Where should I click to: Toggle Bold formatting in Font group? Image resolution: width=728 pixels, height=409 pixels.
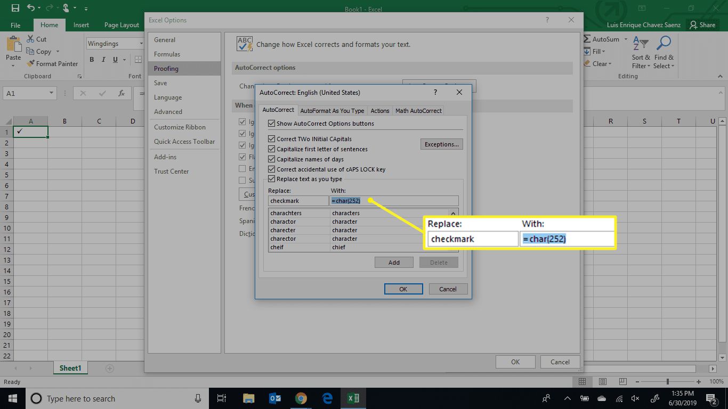tap(92, 60)
